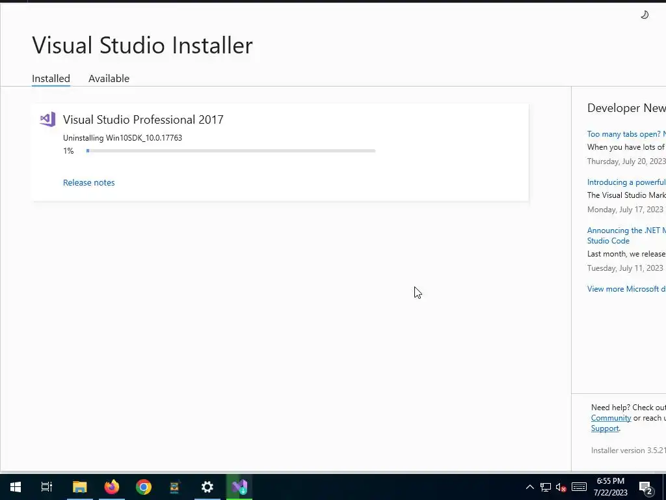Toggle the dark theme moon icon
This screenshot has width=666, height=500.
pyautogui.click(x=645, y=15)
